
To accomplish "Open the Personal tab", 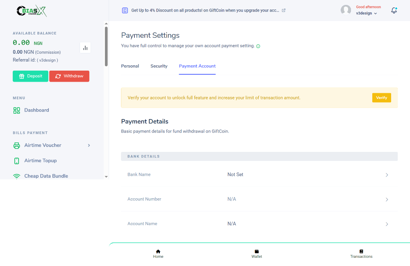I will pos(130,66).
